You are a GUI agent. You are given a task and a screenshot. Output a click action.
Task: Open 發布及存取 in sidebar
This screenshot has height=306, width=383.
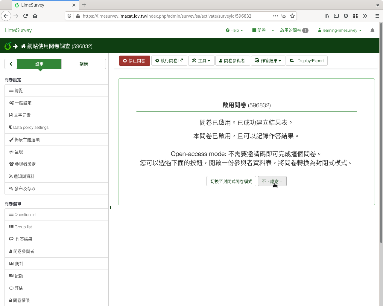point(57,189)
